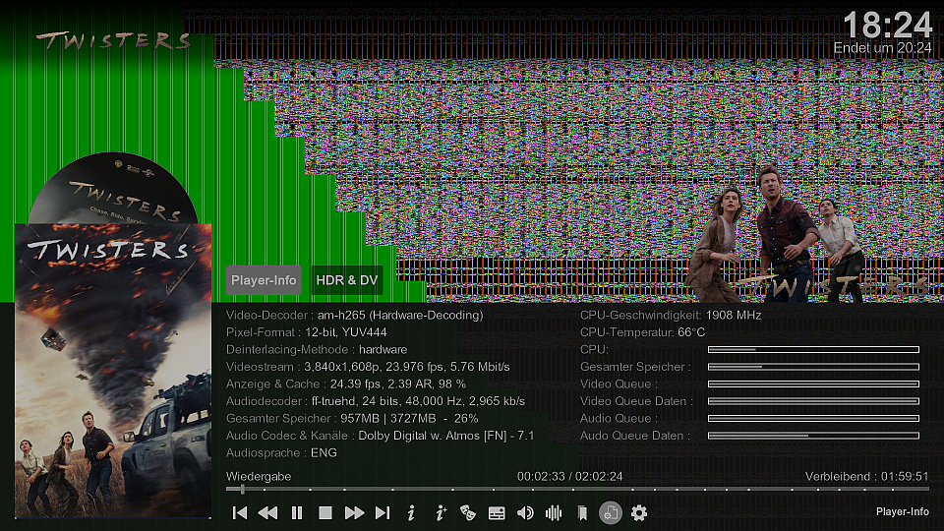This screenshot has height=531, width=944.
Task: Click the 00:02:33 / 02:02:24 time
Action: (x=569, y=476)
